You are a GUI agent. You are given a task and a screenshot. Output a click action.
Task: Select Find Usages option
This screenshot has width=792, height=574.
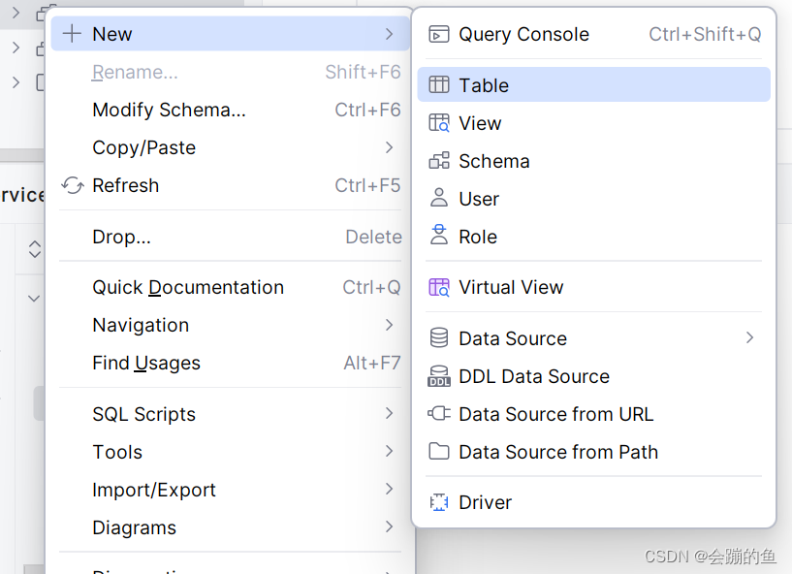(x=146, y=363)
